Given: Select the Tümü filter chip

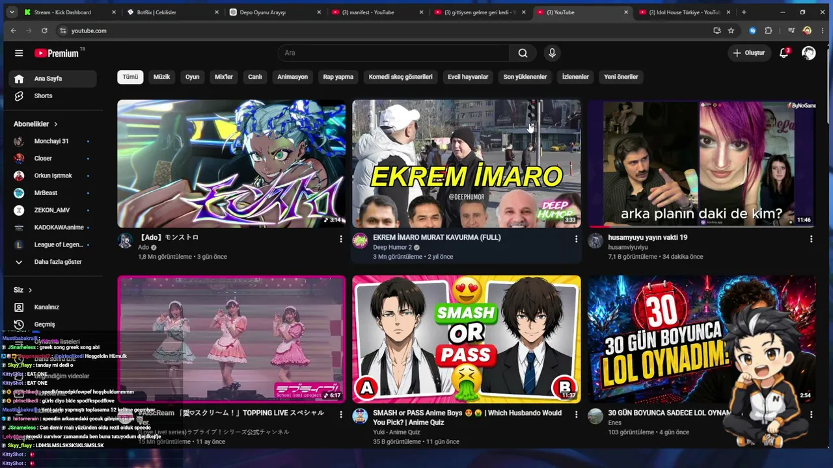Looking at the screenshot, I should pyautogui.click(x=130, y=77).
